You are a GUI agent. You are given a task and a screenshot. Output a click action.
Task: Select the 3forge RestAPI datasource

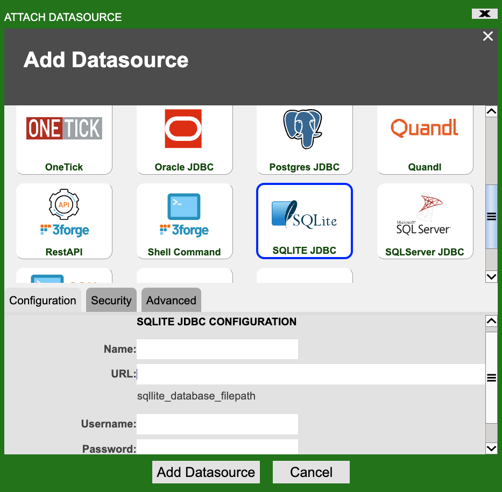point(64,221)
